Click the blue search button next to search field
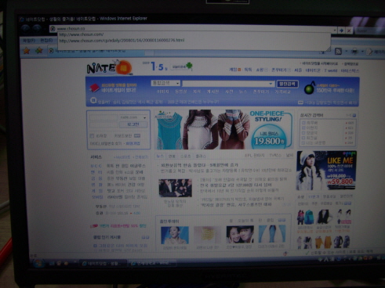 click(x=287, y=84)
